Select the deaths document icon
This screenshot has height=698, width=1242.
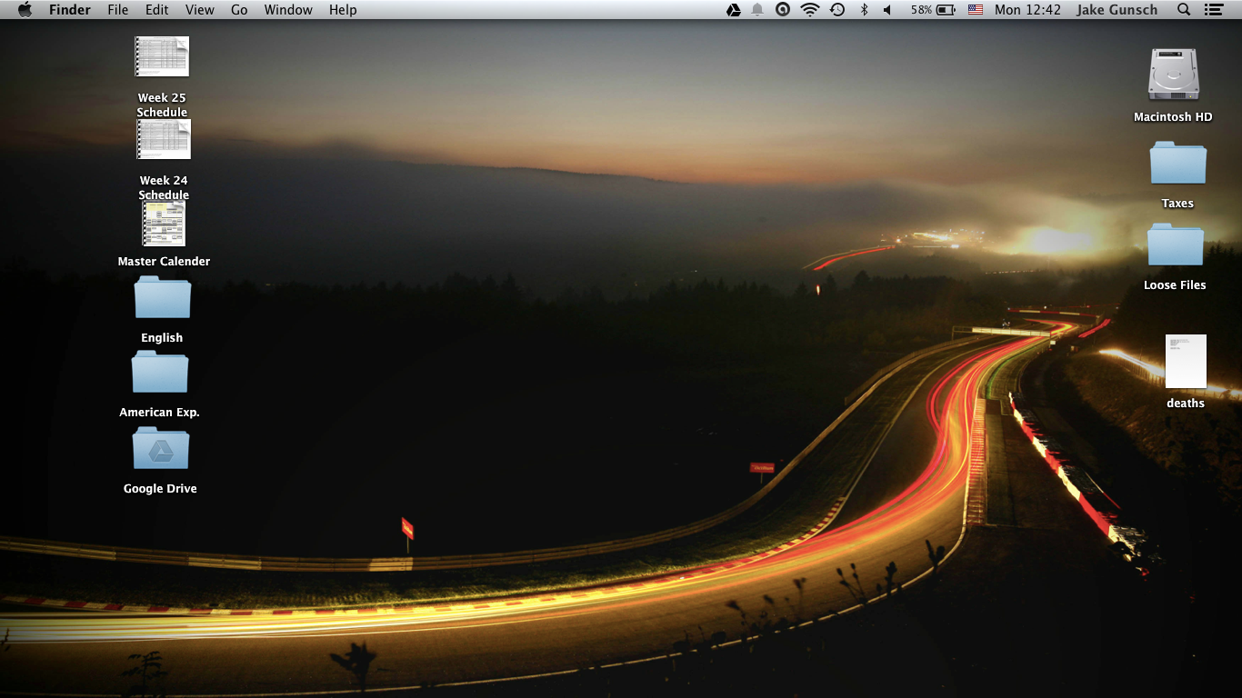point(1186,361)
